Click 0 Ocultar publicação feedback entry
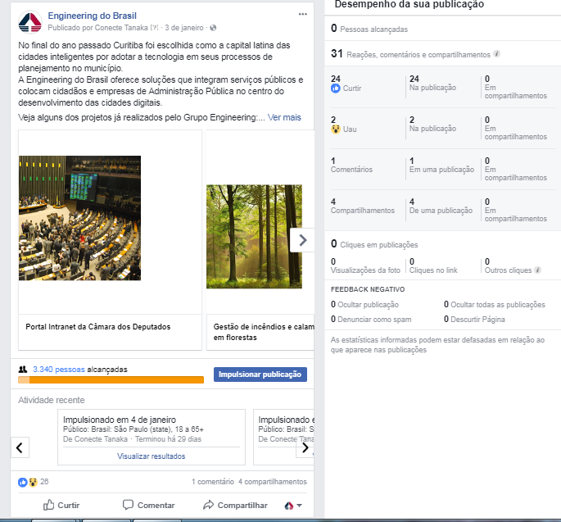 coord(364,304)
